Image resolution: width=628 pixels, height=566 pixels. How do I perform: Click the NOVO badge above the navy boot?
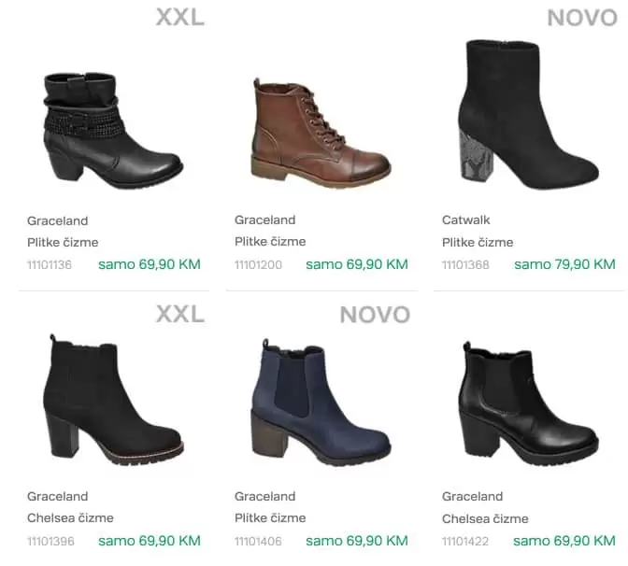pos(375,314)
